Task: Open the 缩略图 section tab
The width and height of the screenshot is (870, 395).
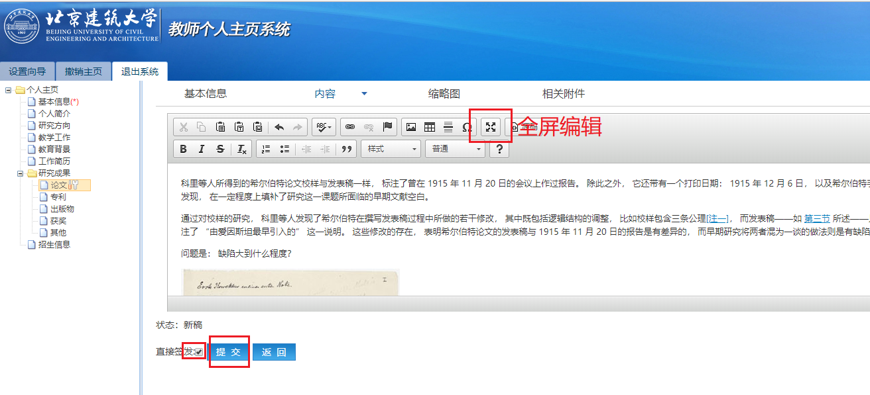Action: pos(444,94)
